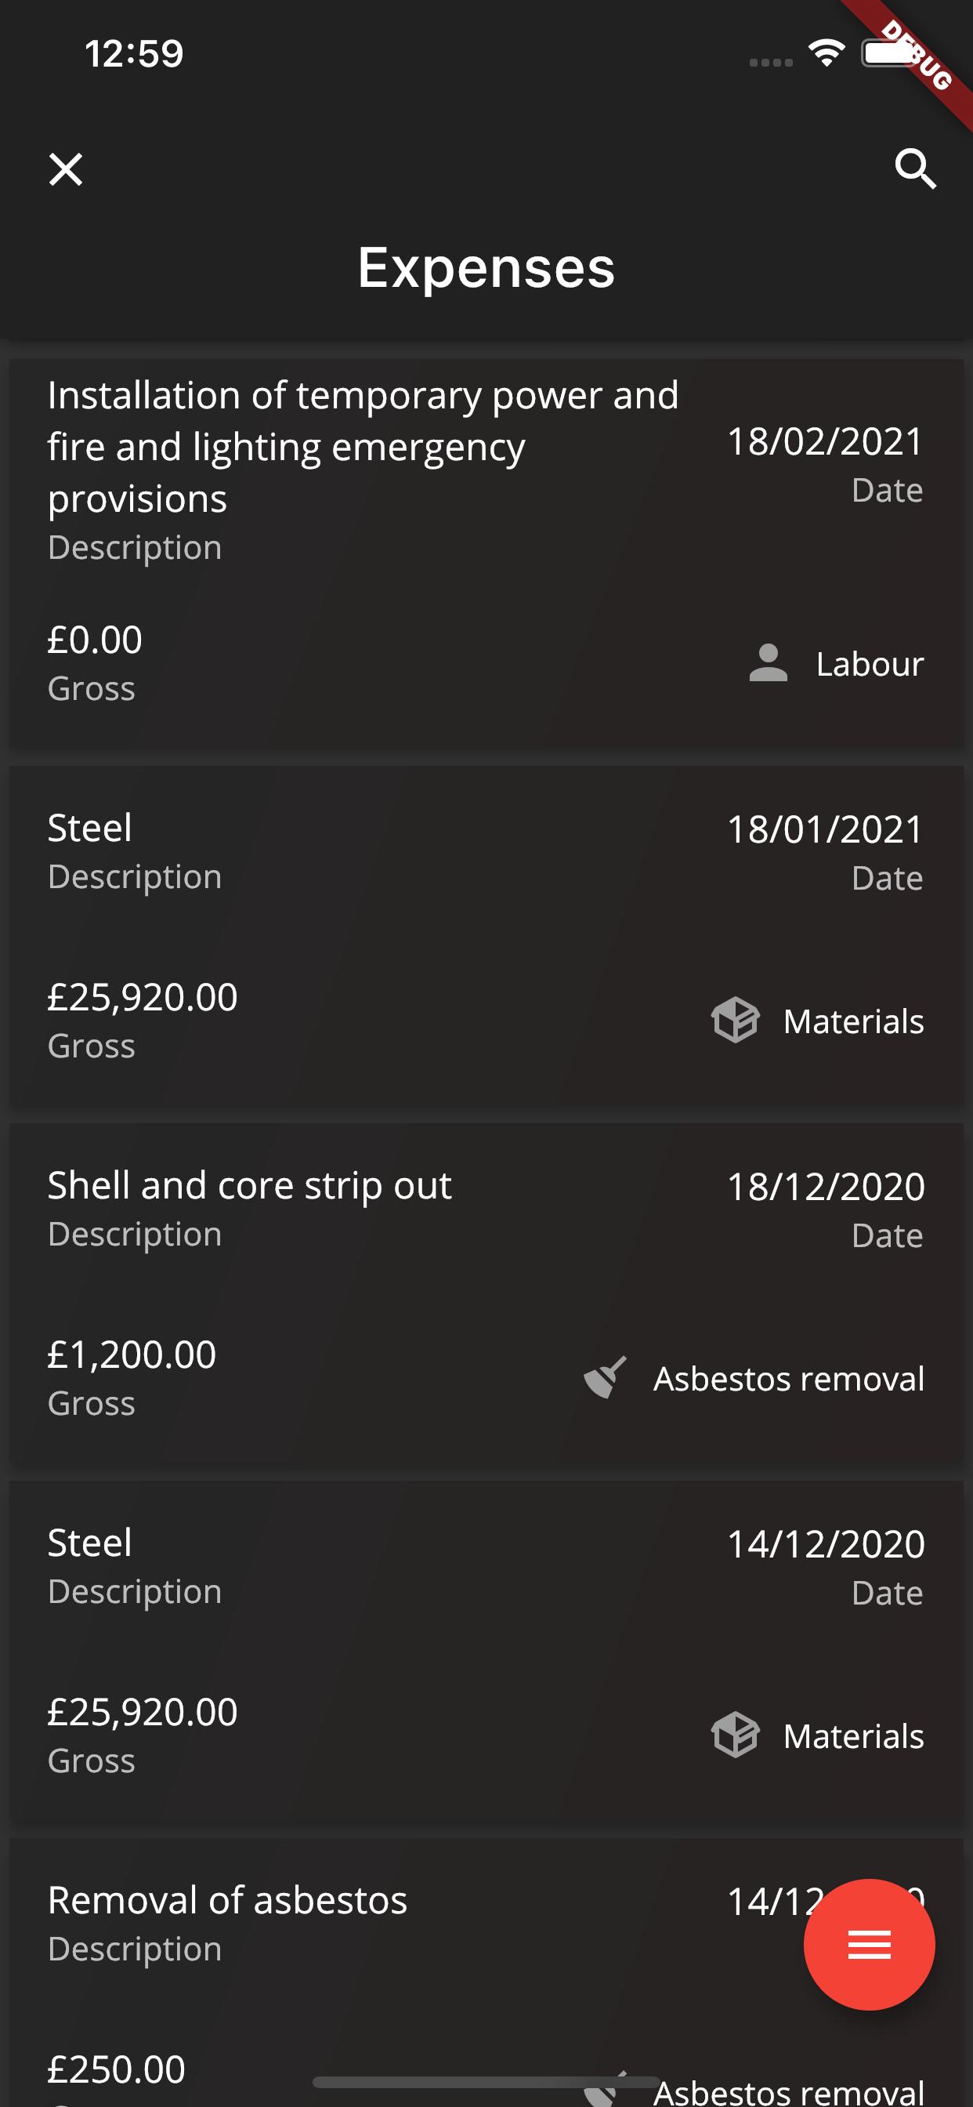Select the £1,200.00 gross amount
The height and width of the screenshot is (2107, 973).
coord(132,1354)
